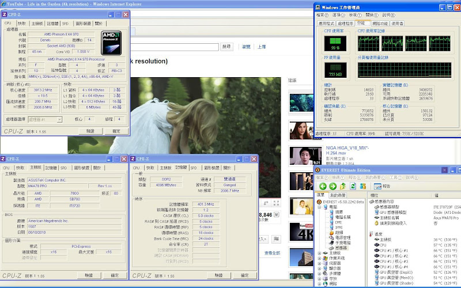
Task: Switch to 處理程序 tab in Task Manager
Action: click(345, 24)
